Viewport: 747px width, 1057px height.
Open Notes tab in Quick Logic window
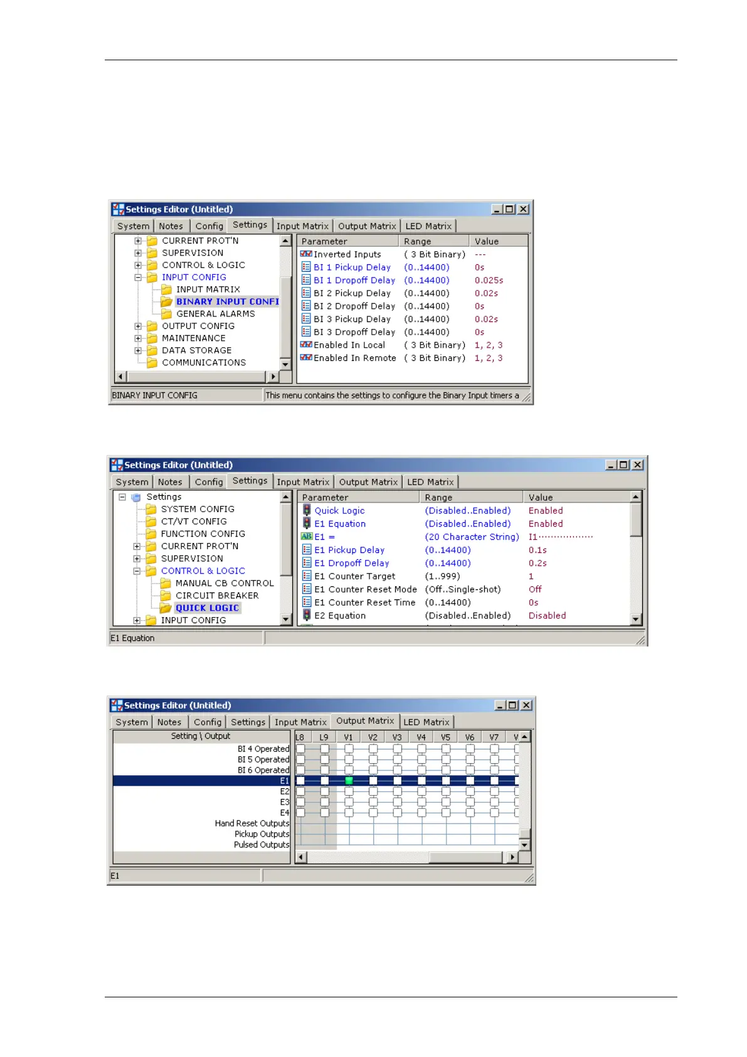click(170, 482)
